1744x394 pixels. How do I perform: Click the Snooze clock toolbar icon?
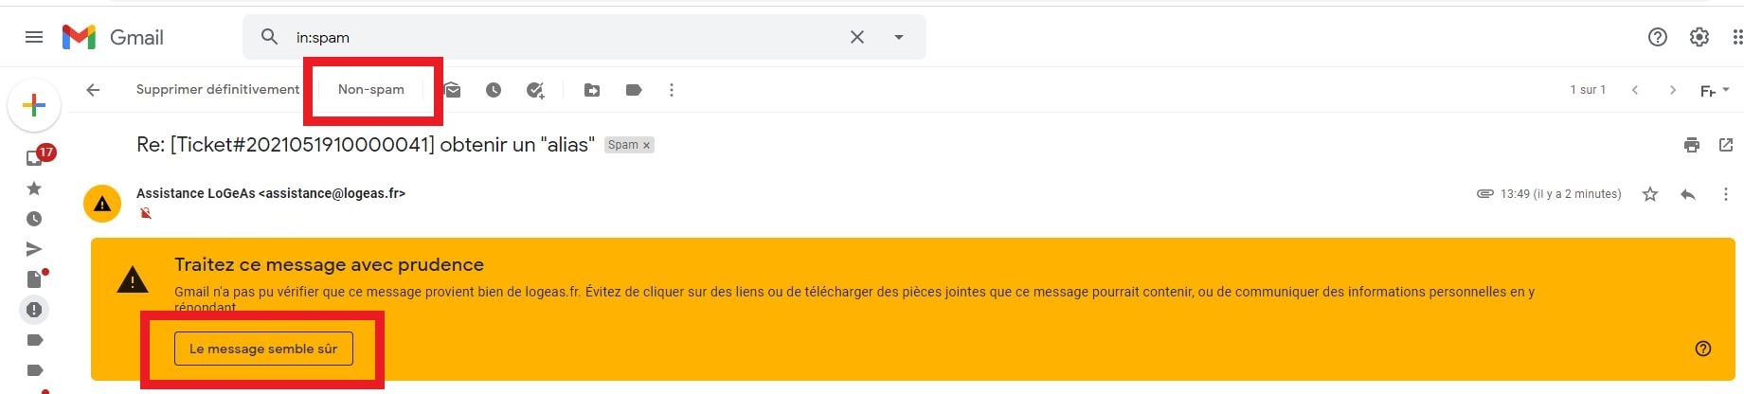494,90
